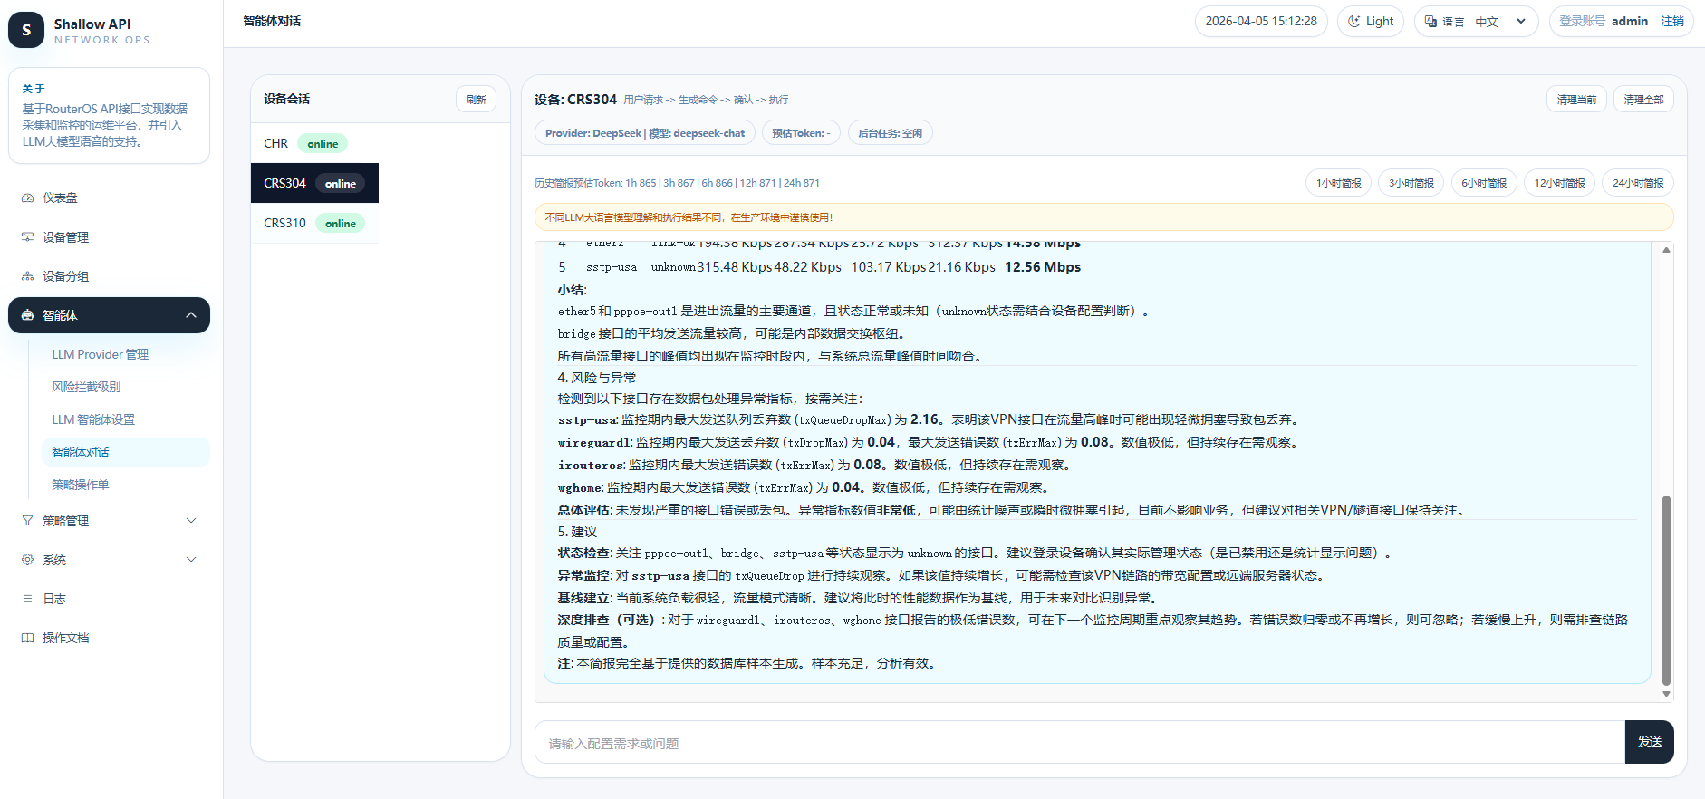Open the 语言 中文 language dropdown

[1475, 21]
